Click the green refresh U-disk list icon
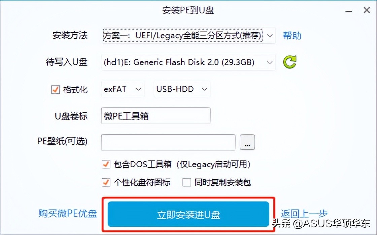The width and height of the screenshot is (377, 235). (x=290, y=62)
